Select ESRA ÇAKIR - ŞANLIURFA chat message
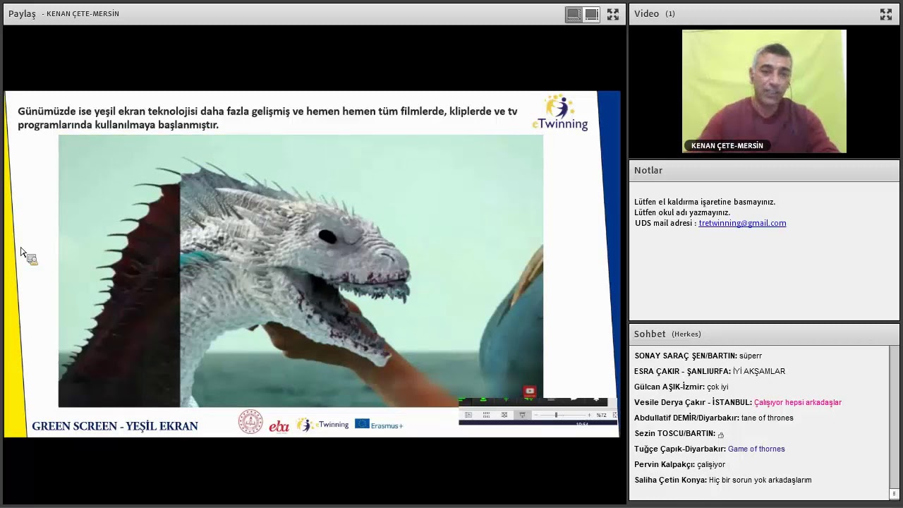The height and width of the screenshot is (508, 903). (x=710, y=371)
